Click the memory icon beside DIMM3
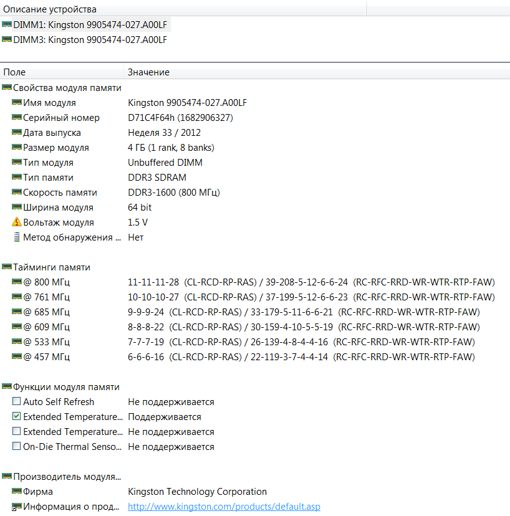 [x=7, y=39]
